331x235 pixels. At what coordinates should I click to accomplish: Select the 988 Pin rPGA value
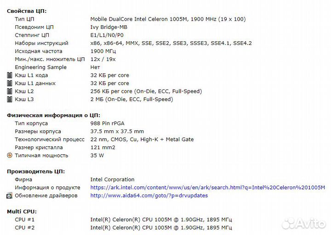(107, 123)
